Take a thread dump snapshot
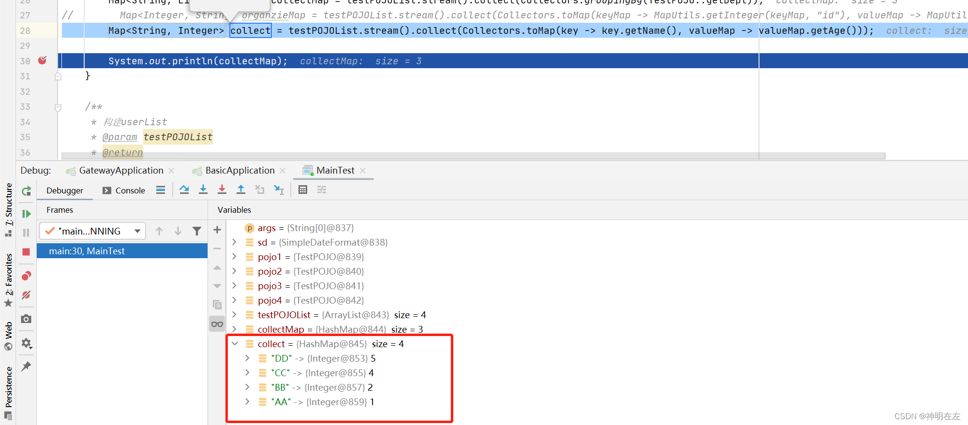This screenshot has width=968, height=425. [26, 319]
